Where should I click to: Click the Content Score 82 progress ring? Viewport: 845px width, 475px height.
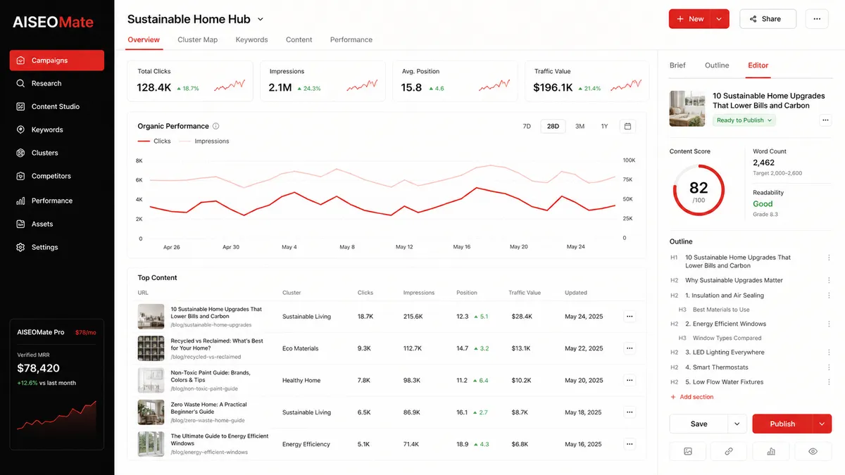click(x=699, y=190)
